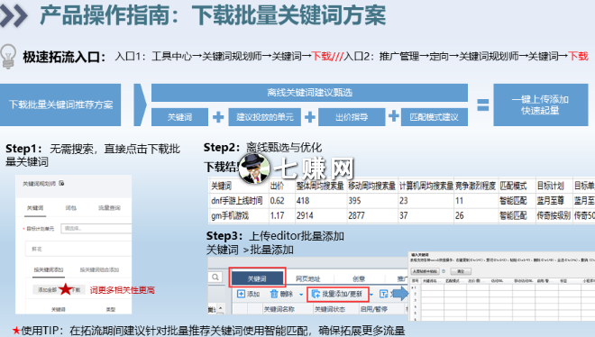Click the 计算机周均搜索量 column header
This screenshot has height=337, width=595.
pyautogui.click(x=426, y=186)
